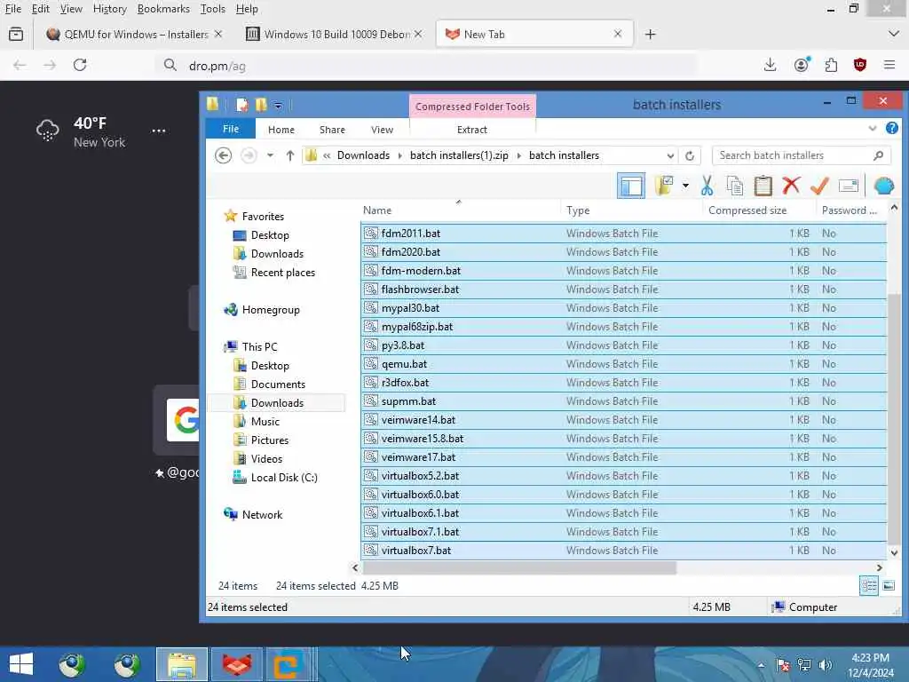Open Explorer View ribbon tab
The image size is (909, 682).
coord(382,130)
